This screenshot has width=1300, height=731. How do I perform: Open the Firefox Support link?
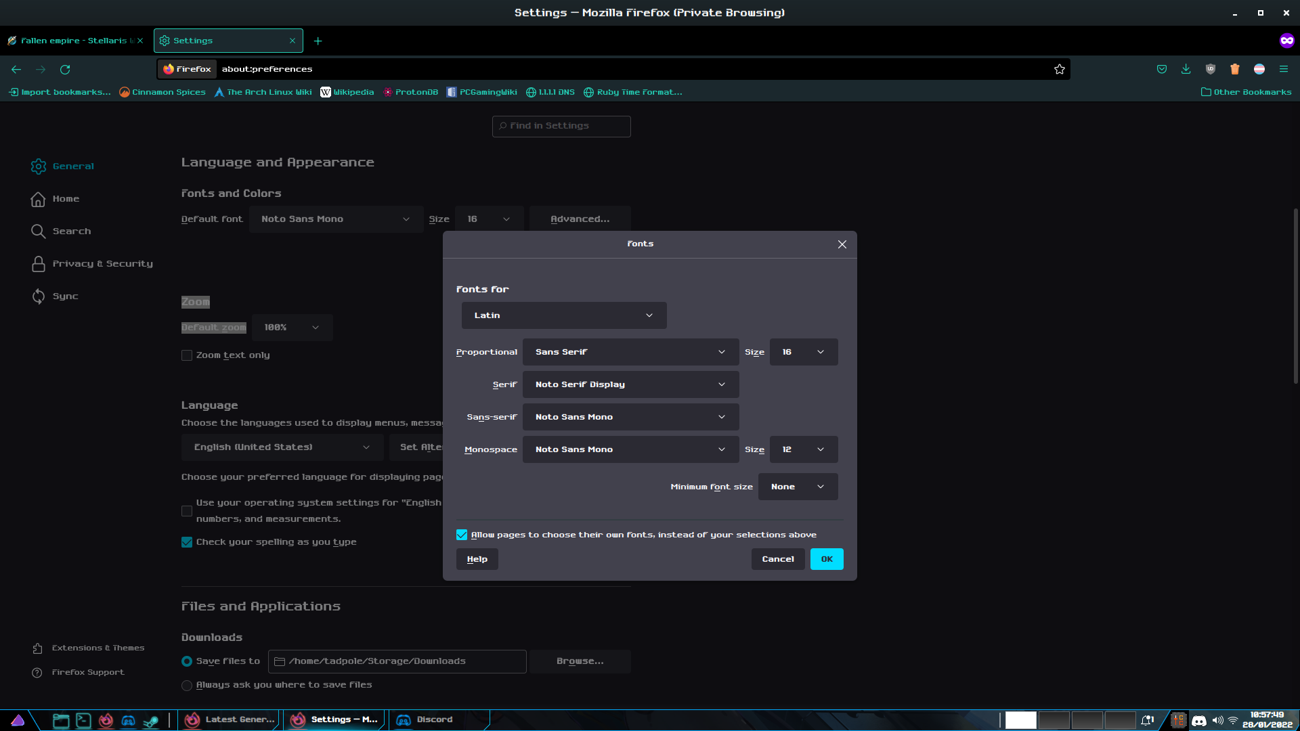[x=78, y=673]
